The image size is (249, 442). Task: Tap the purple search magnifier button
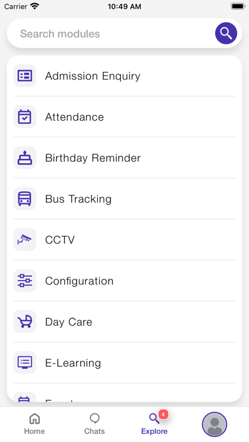[x=226, y=33]
